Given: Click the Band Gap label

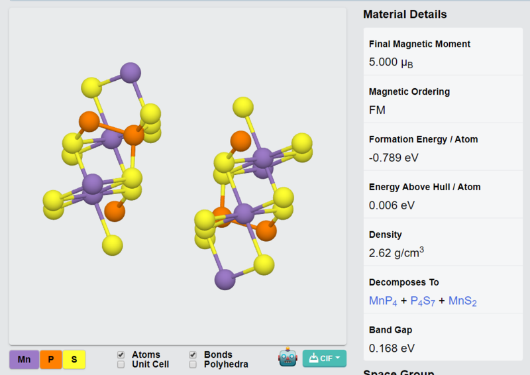Looking at the screenshot, I should (x=390, y=330).
